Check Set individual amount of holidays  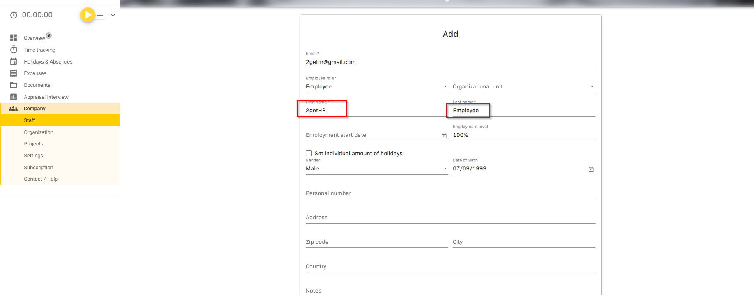click(x=309, y=153)
